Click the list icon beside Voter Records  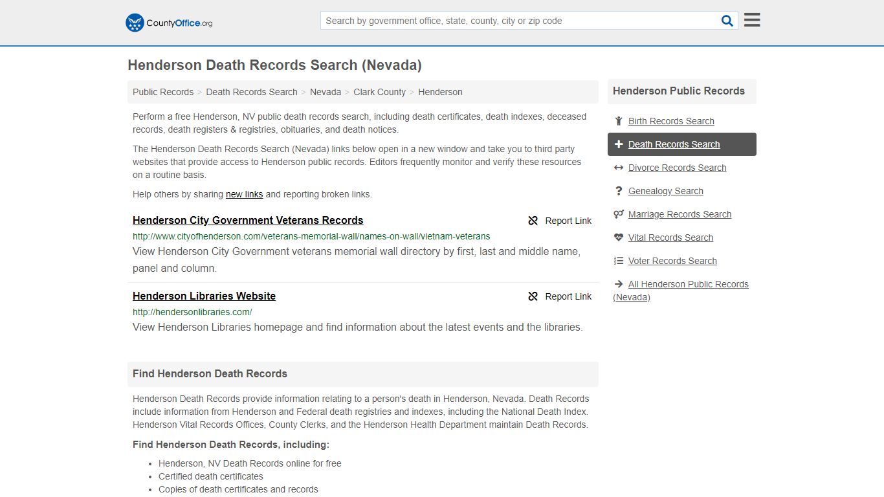pyautogui.click(x=619, y=261)
